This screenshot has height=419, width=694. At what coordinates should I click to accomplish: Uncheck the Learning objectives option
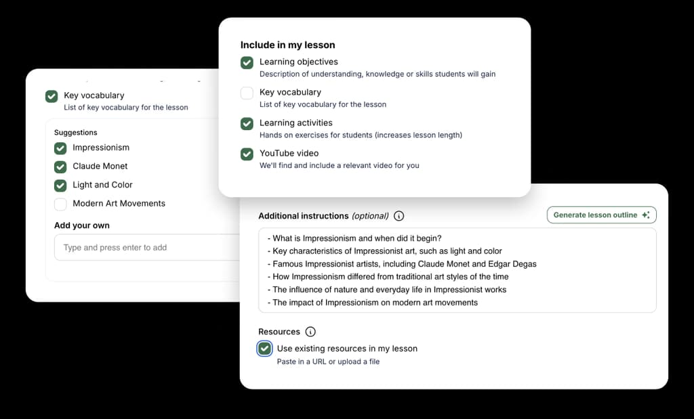coord(247,62)
